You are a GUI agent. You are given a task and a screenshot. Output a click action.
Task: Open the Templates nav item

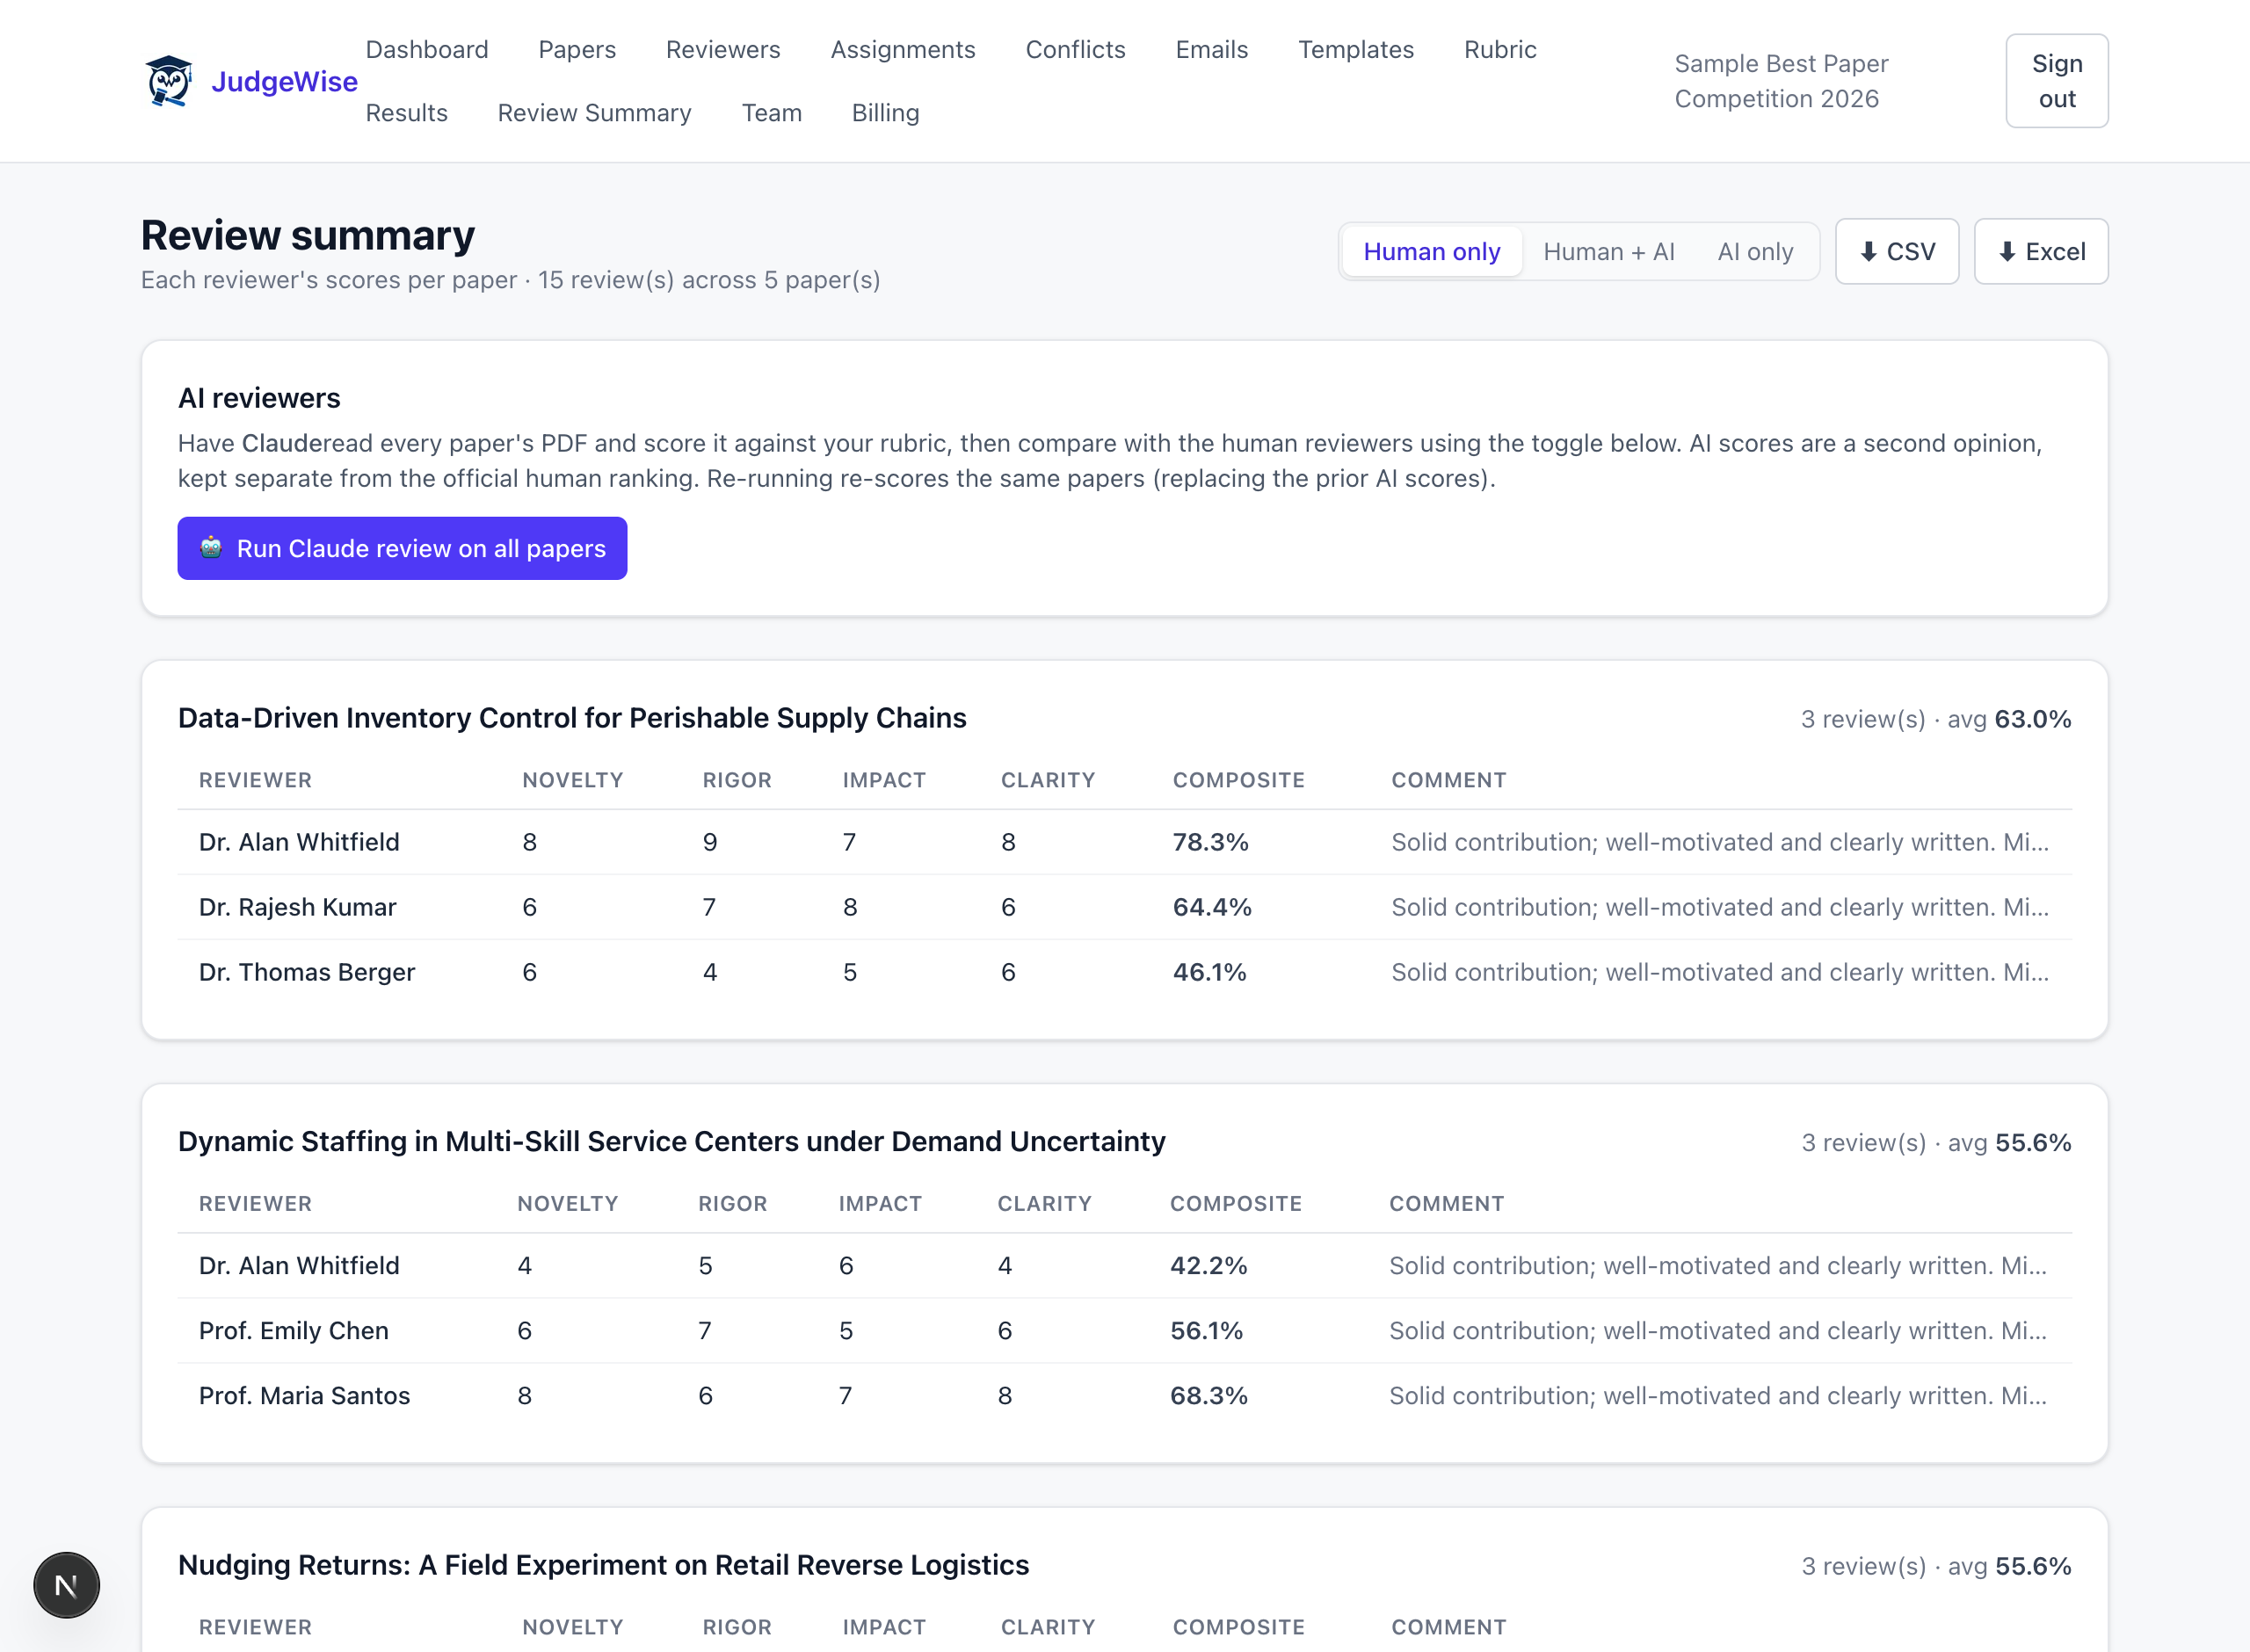1355,49
